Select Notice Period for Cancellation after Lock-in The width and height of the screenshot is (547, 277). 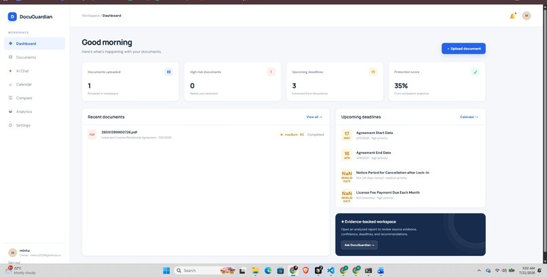pyautogui.click(x=392, y=173)
